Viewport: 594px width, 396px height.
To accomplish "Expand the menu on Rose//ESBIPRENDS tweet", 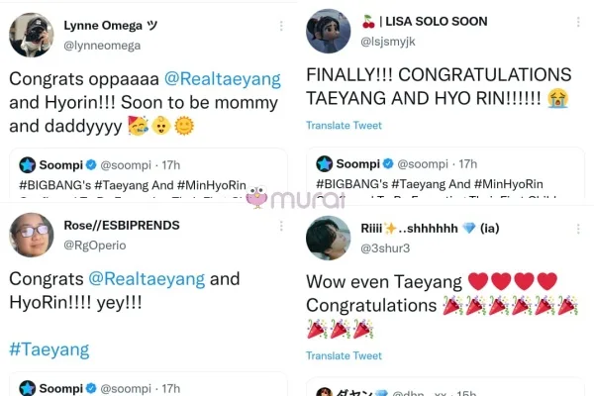I will point(281,227).
